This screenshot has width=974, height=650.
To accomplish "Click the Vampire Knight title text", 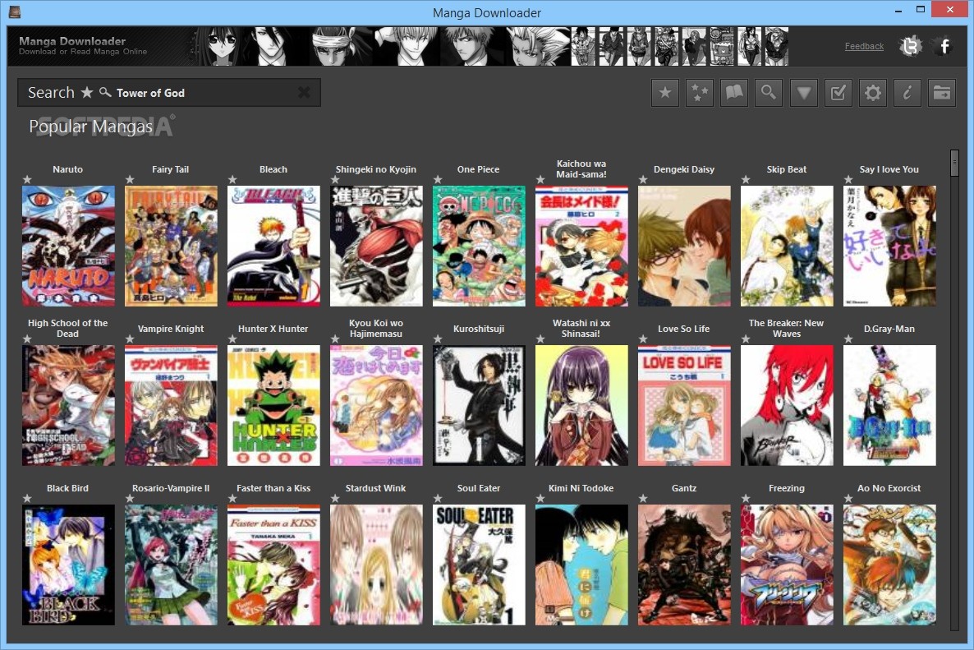I will coord(171,329).
